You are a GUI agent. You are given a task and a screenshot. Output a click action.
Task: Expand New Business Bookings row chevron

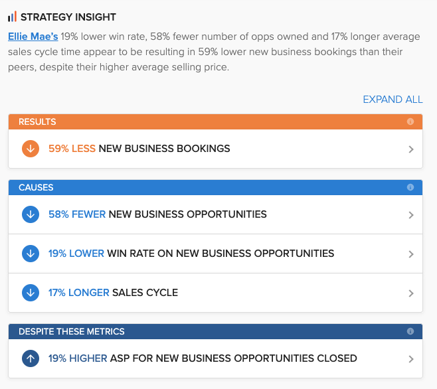411,149
